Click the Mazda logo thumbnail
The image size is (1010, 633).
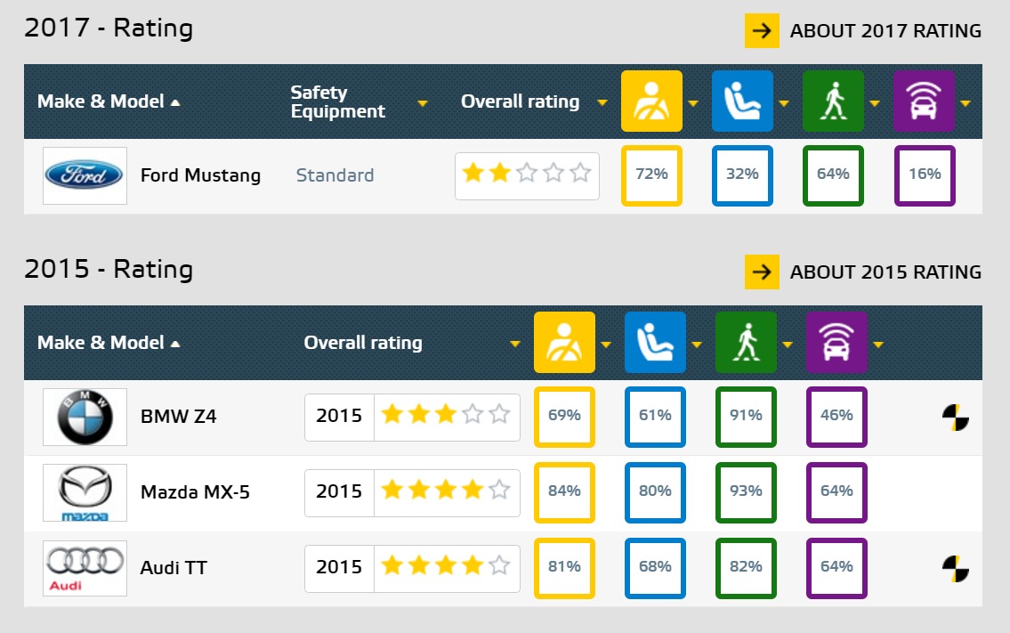[x=85, y=492]
